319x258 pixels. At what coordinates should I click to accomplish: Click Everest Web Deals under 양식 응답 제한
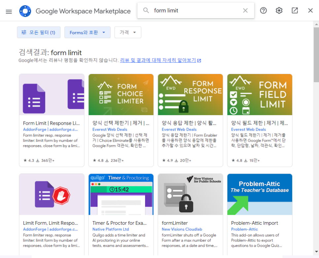(x=179, y=130)
